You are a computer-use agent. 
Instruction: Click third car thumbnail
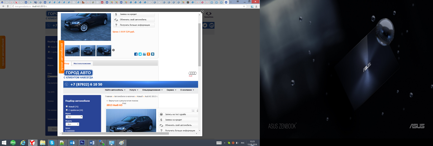104,51
